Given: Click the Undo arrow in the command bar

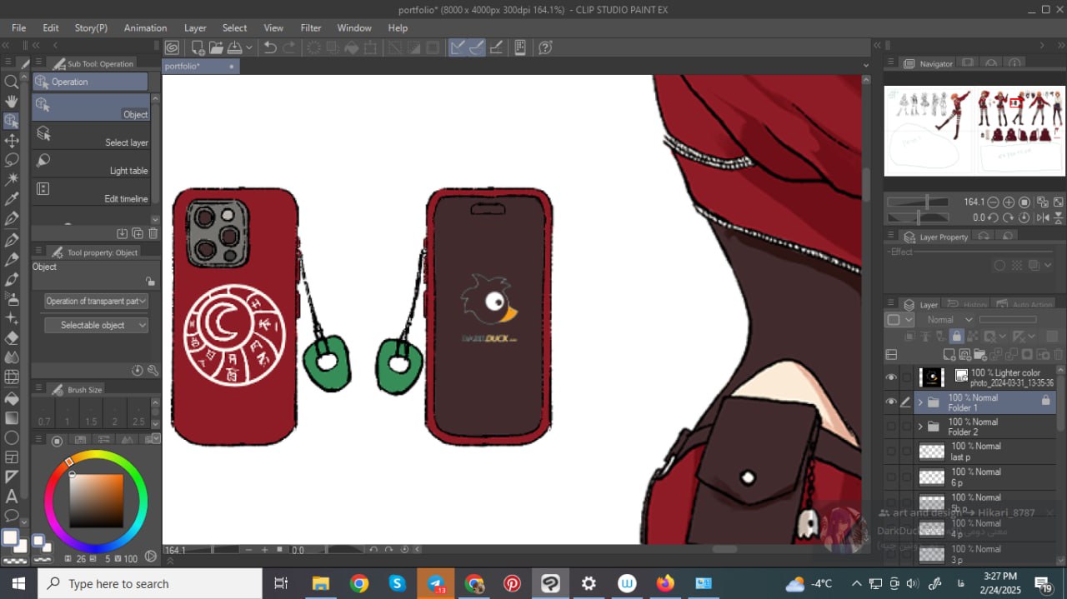Looking at the screenshot, I should pos(270,47).
